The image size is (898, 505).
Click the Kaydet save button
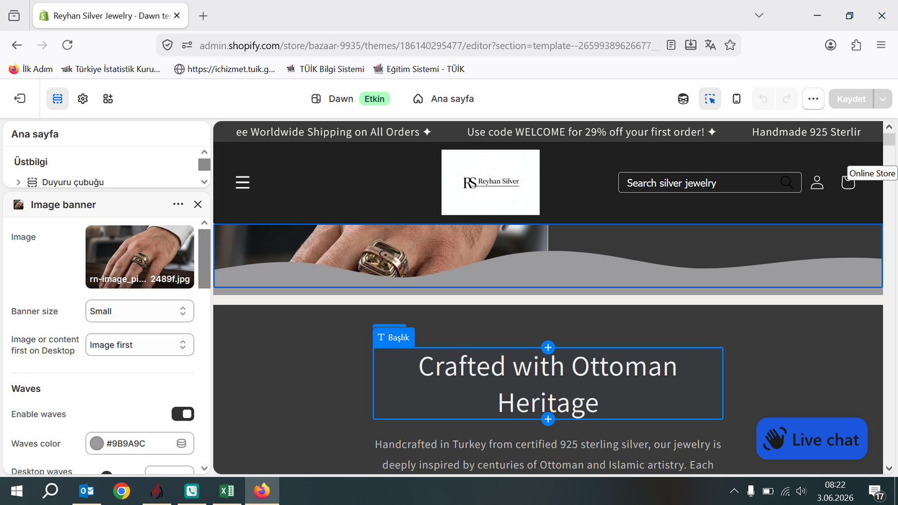pos(851,99)
